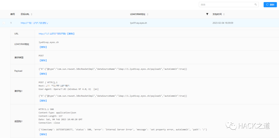This screenshot has width=279, height=138.
Task: Click the Host line in 请求包1
Action: (x=55, y=86)
